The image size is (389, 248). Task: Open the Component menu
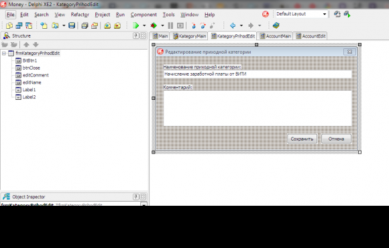coord(144,15)
